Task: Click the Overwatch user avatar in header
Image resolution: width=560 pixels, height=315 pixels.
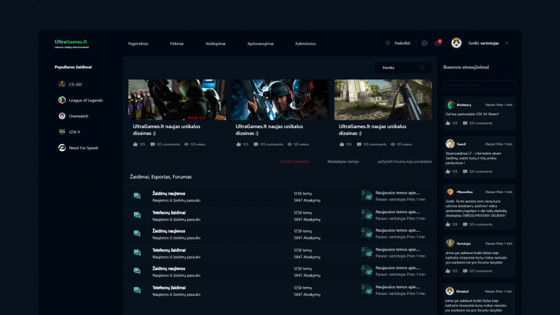Action: click(x=456, y=43)
